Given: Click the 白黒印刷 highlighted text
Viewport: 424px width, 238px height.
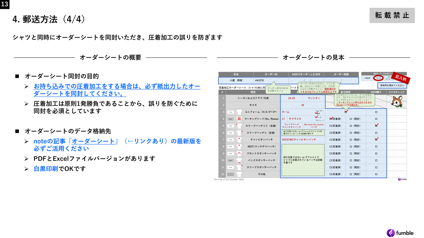Looking at the screenshot, I should click(x=46, y=169).
